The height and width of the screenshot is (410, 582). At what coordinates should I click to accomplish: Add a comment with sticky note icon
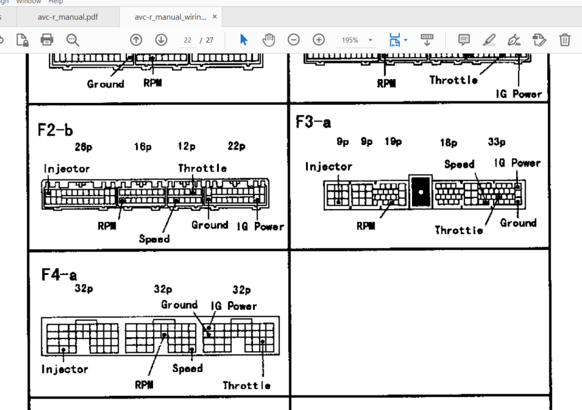(x=464, y=40)
